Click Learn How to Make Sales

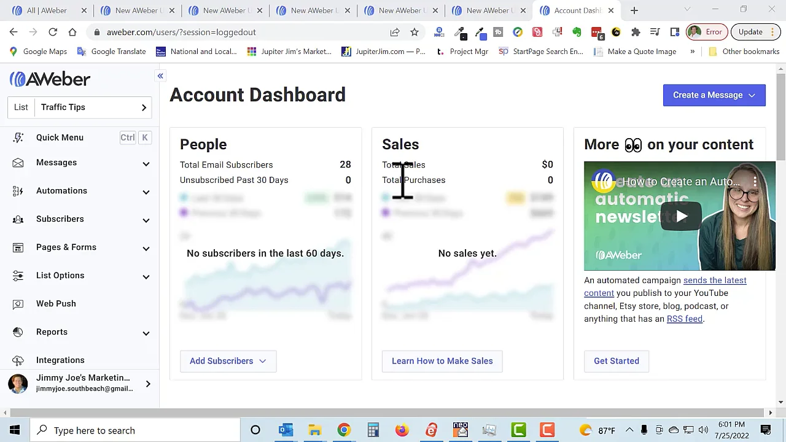coord(442,361)
